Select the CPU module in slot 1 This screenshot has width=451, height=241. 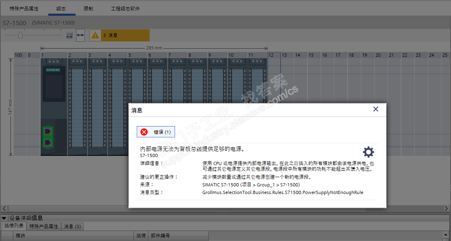[x=54, y=107]
